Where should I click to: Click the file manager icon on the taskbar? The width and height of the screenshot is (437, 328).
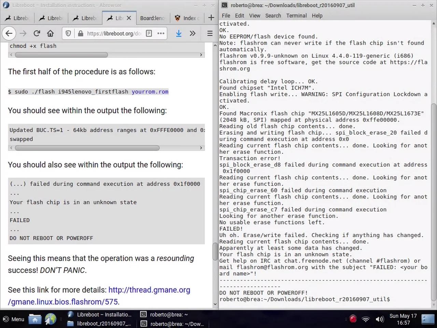point(34,319)
